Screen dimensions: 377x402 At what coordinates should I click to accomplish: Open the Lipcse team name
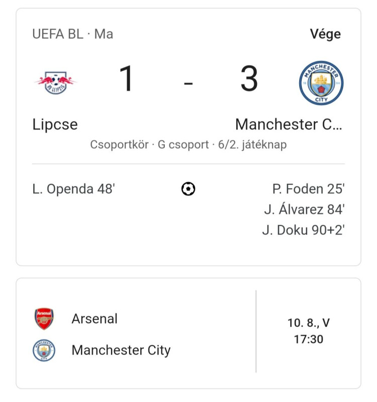click(55, 125)
